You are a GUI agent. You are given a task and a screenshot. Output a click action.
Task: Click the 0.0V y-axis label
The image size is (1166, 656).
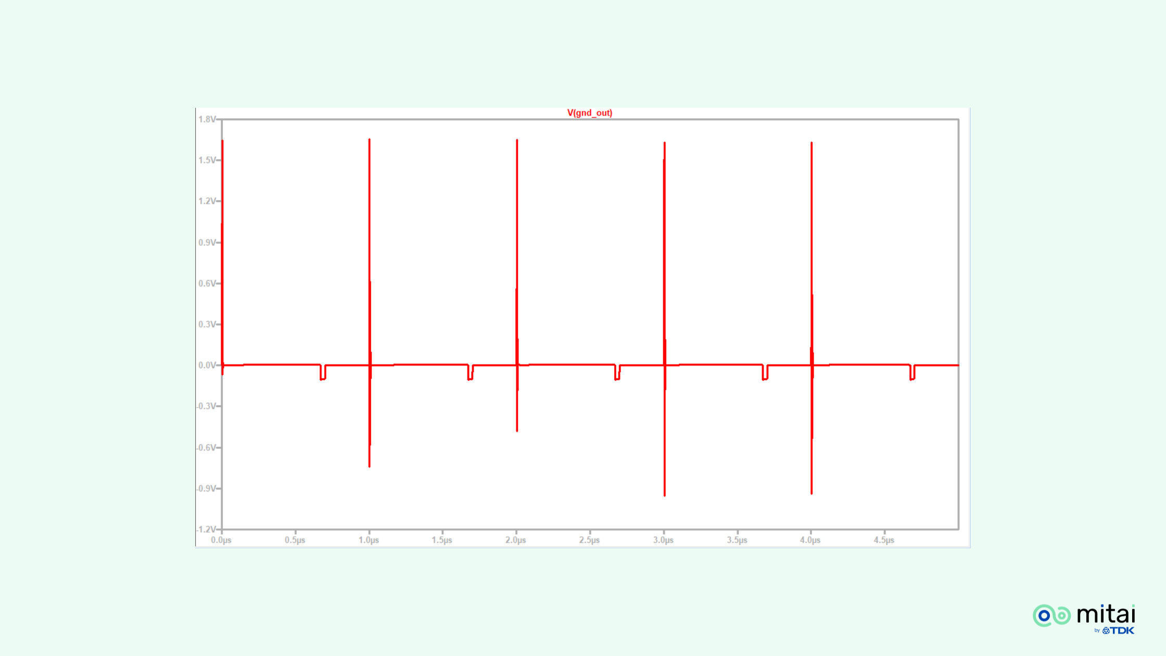[207, 365]
